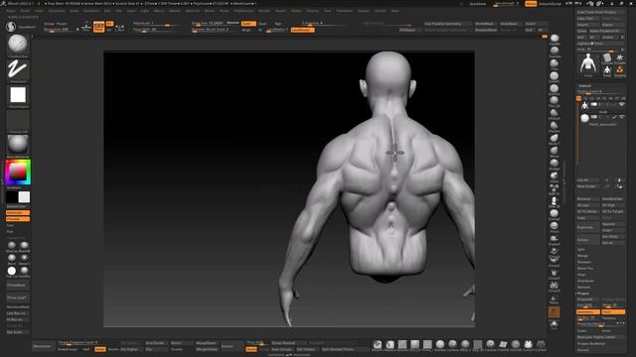The image size is (636, 357).
Task: Open the Preferences menu
Action: coord(243,11)
